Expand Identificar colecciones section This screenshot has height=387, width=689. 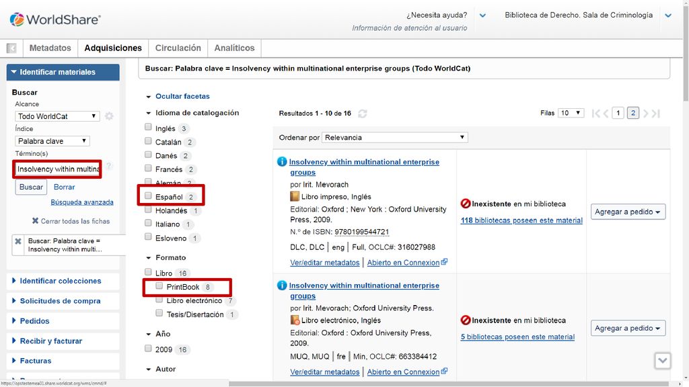(x=63, y=281)
